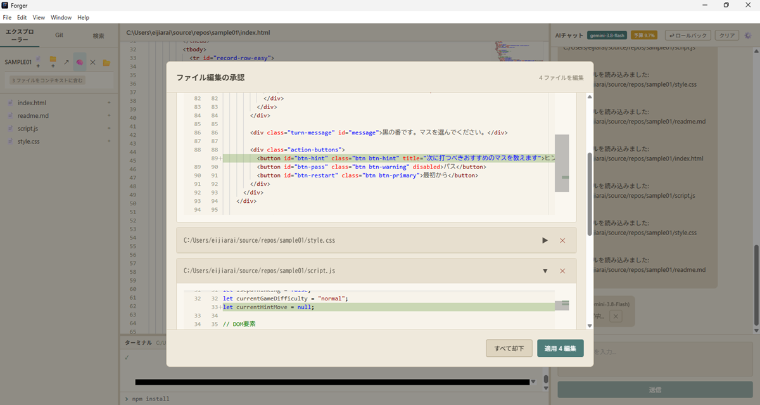The image size is (760, 405).
Task: Close the SAMPLE01 folder with the X icon
Action: tap(92, 62)
